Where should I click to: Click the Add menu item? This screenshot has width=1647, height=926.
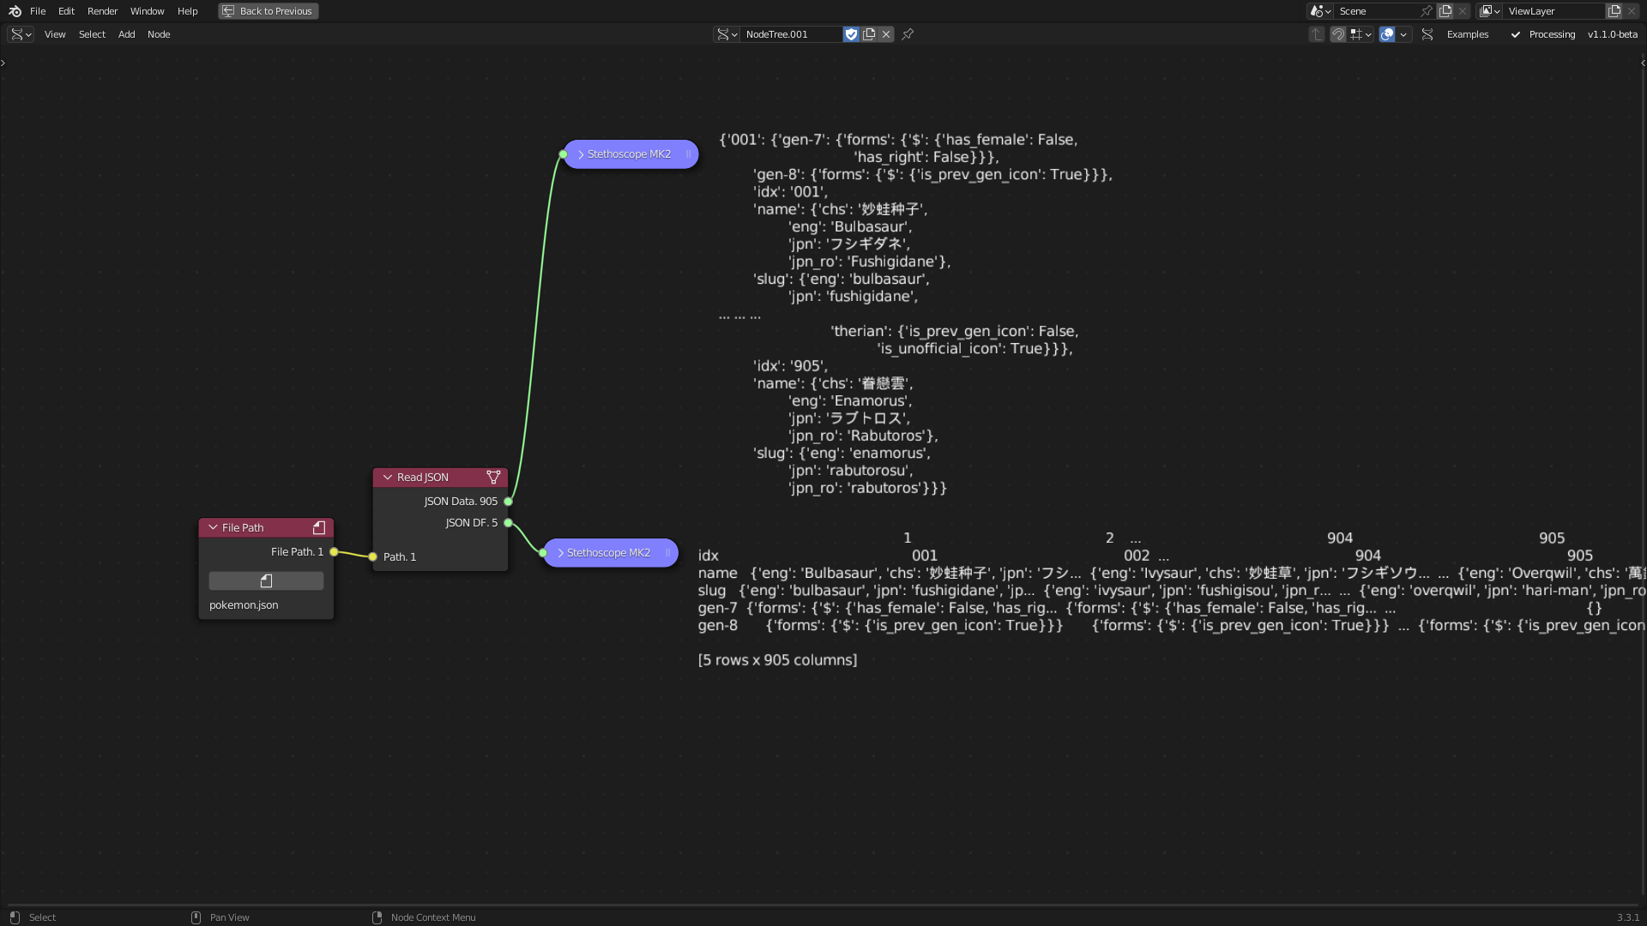pyautogui.click(x=125, y=34)
